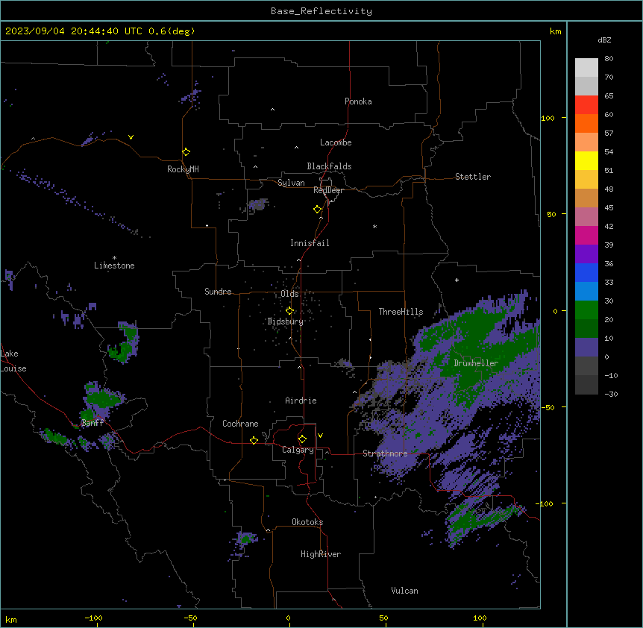Click the yellow diamond marker below RedDeer

318,210
